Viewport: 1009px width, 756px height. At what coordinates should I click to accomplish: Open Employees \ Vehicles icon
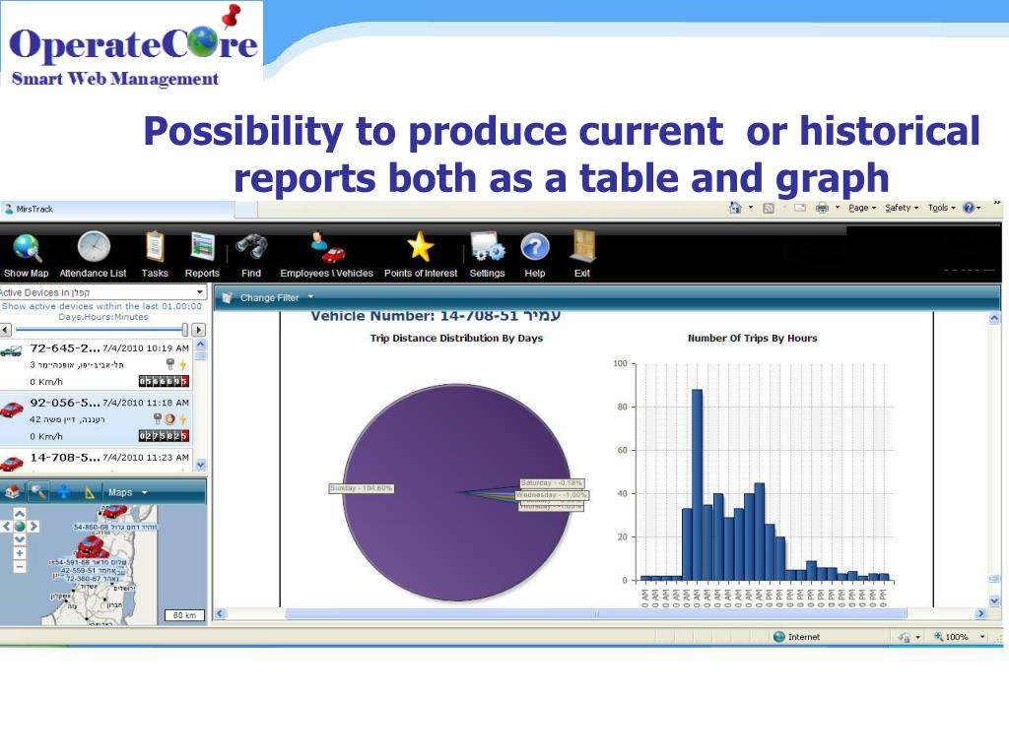point(327,248)
